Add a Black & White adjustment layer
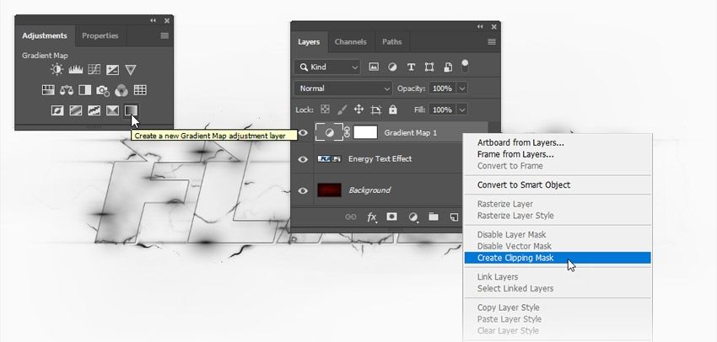Image resolution: width=717 pixels, height=342 pixels. click(x=84, y=90)
